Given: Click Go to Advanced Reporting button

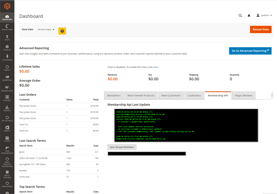Looking at the screenshot, I should [250, 51].
